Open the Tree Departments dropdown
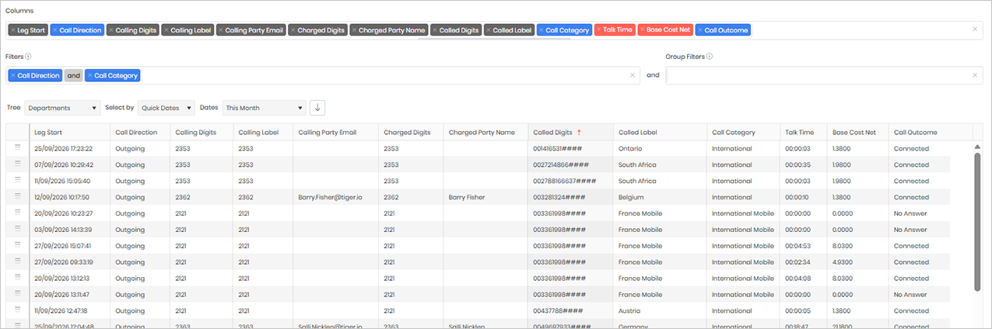Image resolution: width=992 pixels, height=329 pixels. click(62, 108)
